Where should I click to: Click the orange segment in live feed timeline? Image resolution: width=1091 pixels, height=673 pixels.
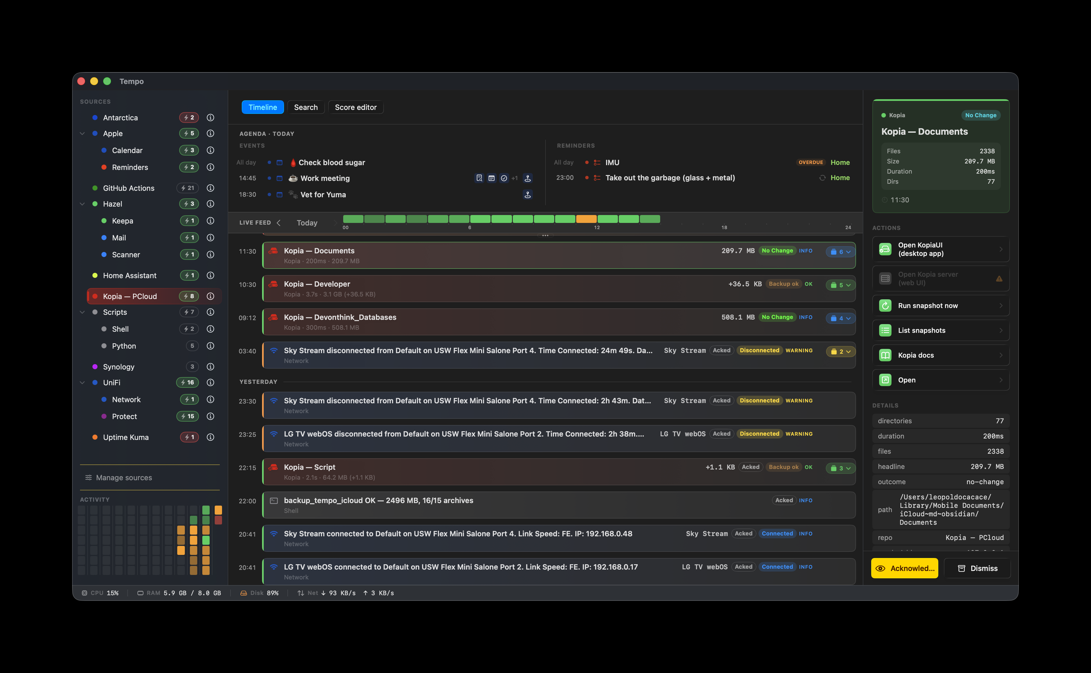tap(586, 219)
